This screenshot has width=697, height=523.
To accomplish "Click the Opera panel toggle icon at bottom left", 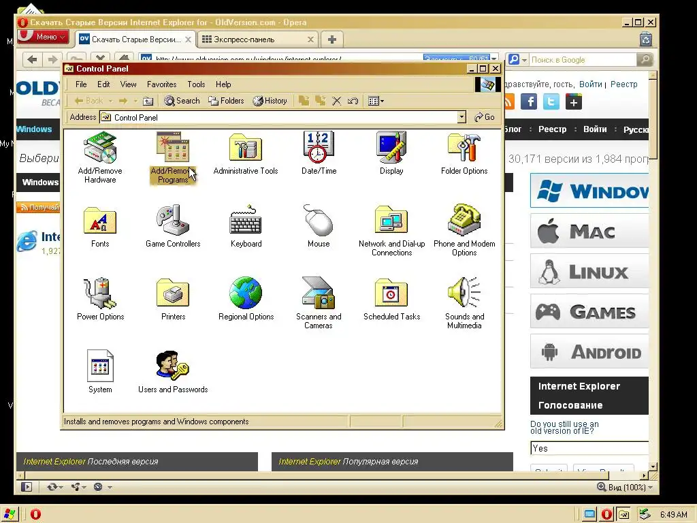I will pyautogui.click(x=27, y=487).
